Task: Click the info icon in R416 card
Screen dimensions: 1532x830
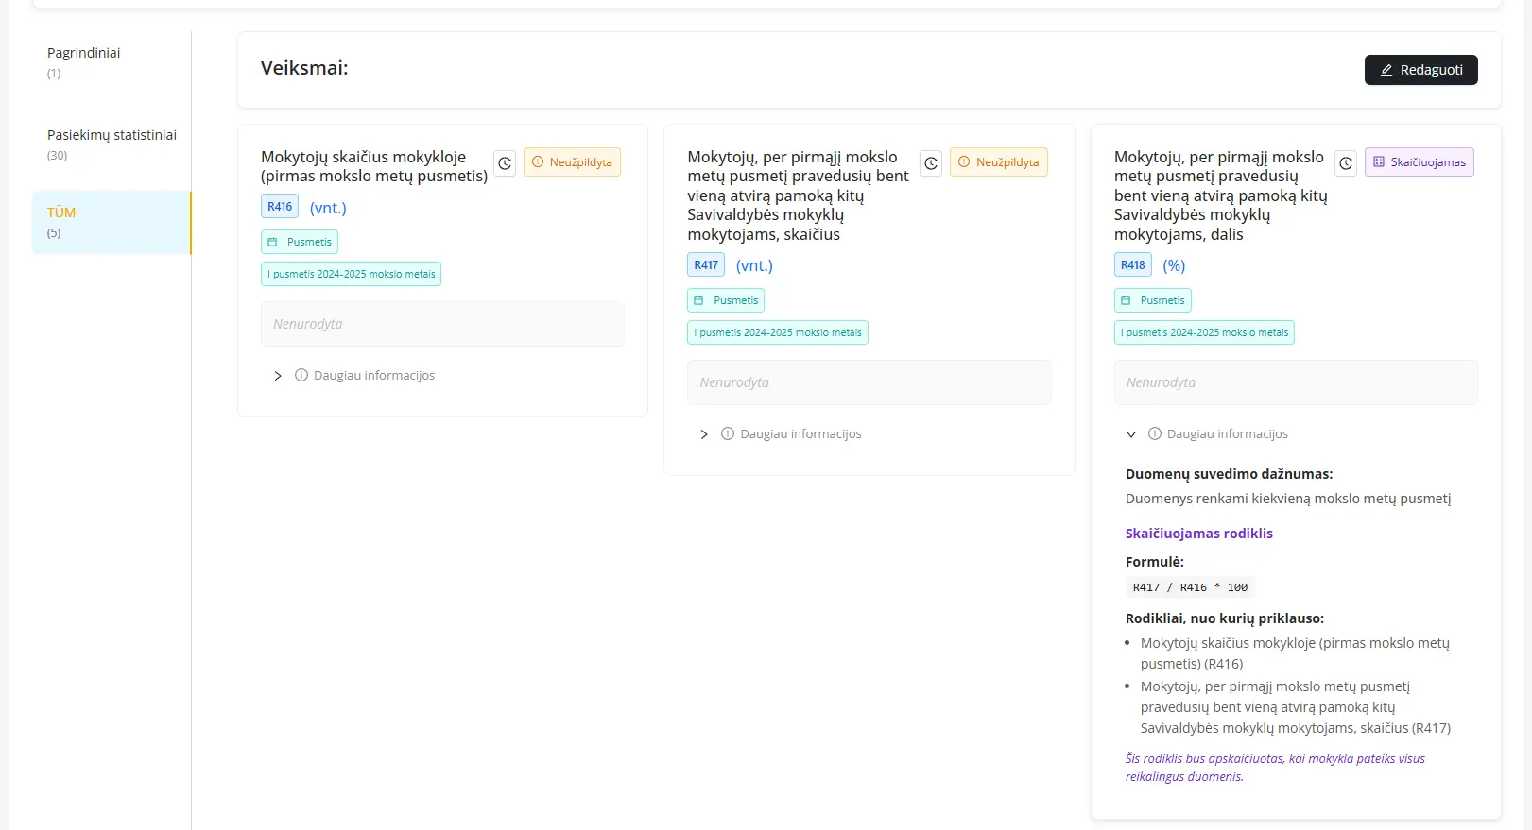Action: tap(301, 375)
